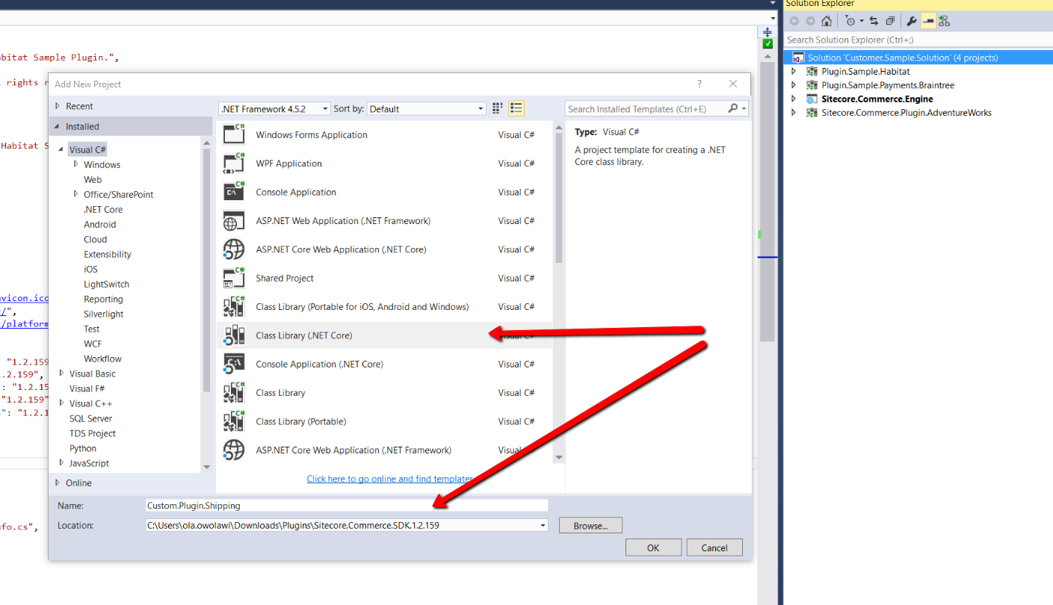Click the help question mark in Add New Project
This screenshot has height=605, width=1053.
point(700,84)
